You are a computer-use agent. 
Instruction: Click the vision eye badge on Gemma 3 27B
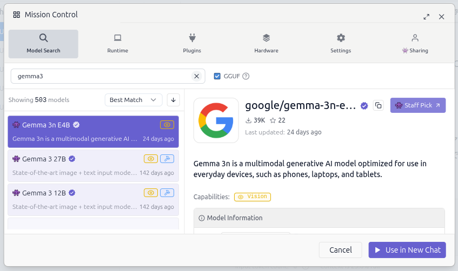pyautogui.click(x=151, y=159)
